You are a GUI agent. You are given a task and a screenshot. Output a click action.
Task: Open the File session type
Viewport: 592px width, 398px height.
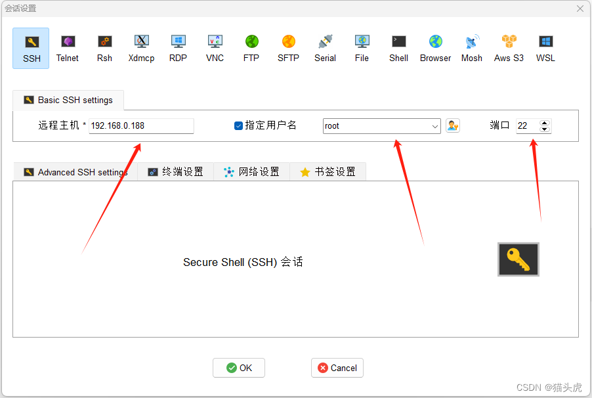(x=362, y=49)
